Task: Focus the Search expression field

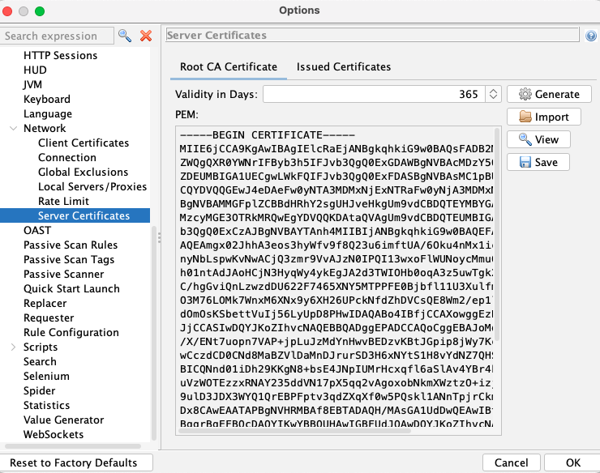Action: tap(57, 36)
